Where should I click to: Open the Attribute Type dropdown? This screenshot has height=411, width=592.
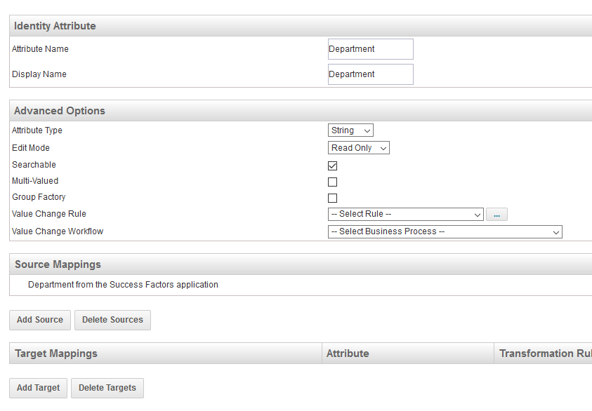pos(350,130)
